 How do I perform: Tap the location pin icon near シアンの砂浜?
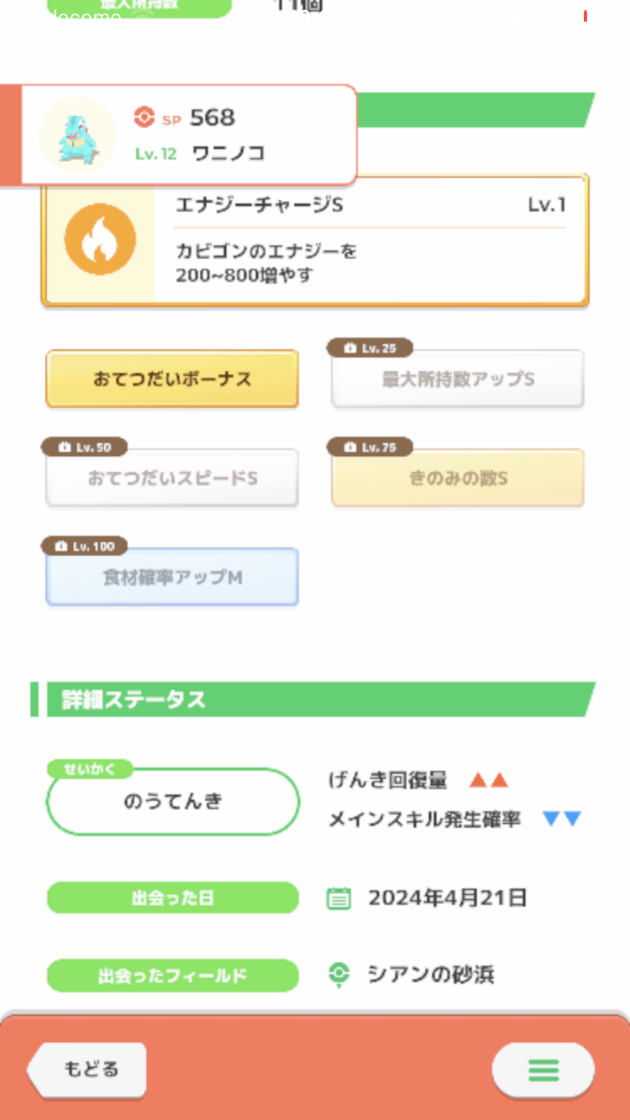(x=339, y=975)
